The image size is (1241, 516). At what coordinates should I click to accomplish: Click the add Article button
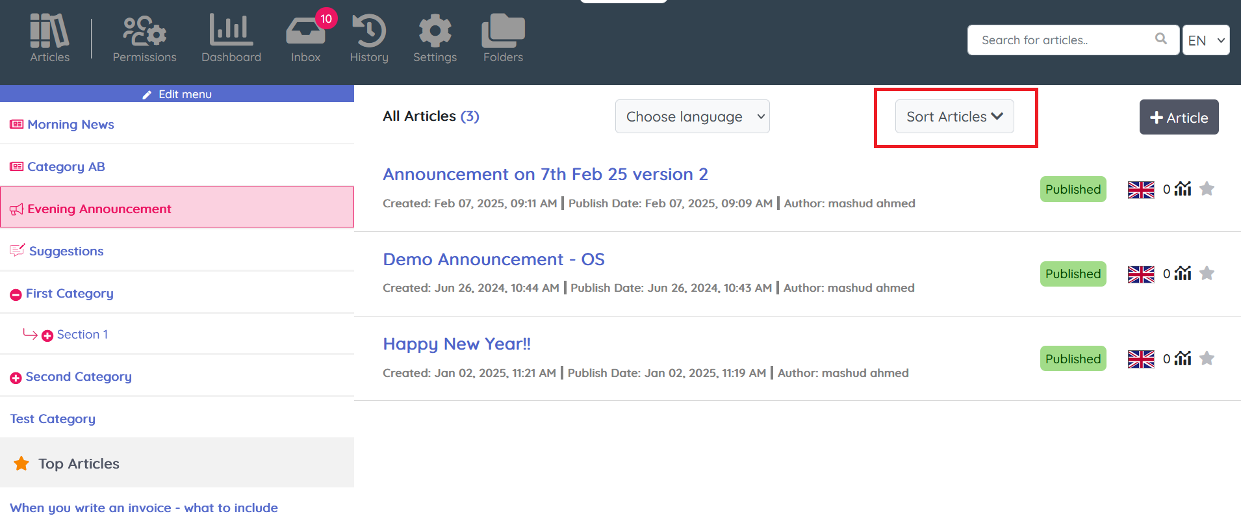pos(1179,118)
